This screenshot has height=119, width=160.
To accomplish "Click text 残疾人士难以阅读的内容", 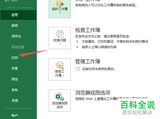I will [x=99, y=47].
